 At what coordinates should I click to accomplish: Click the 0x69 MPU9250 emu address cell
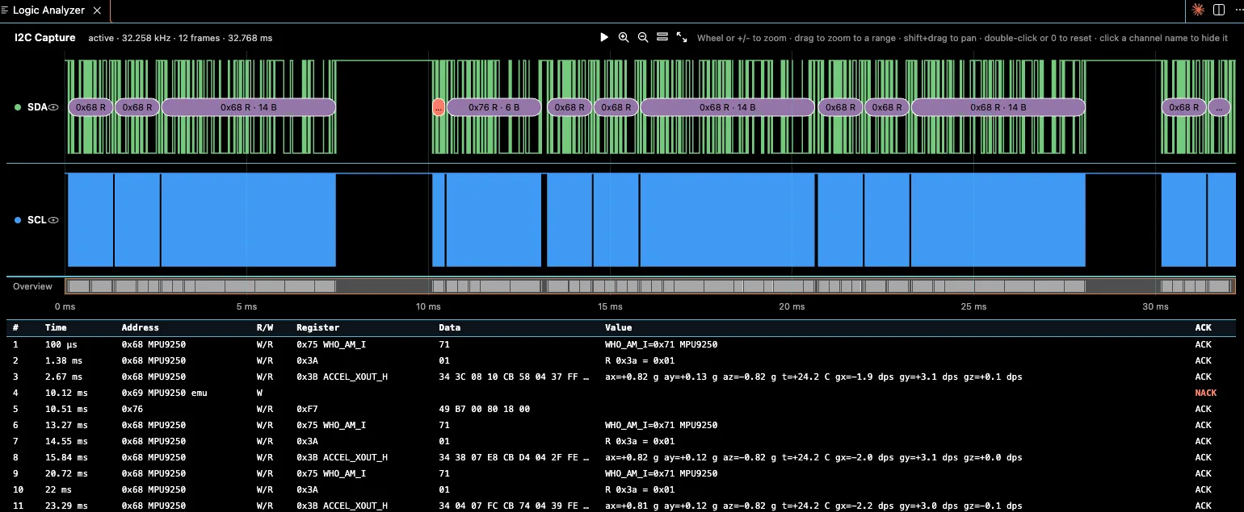(165, 393)
